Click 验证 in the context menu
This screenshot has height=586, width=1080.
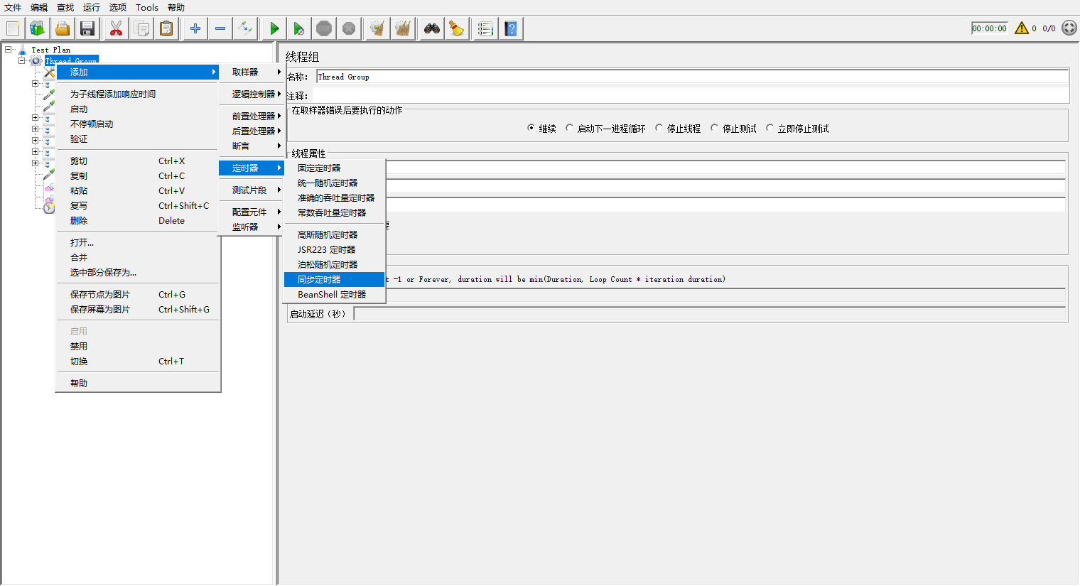(x=138, y=139)
